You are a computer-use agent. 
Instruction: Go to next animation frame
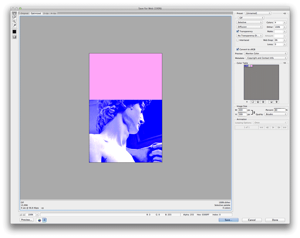279,127
